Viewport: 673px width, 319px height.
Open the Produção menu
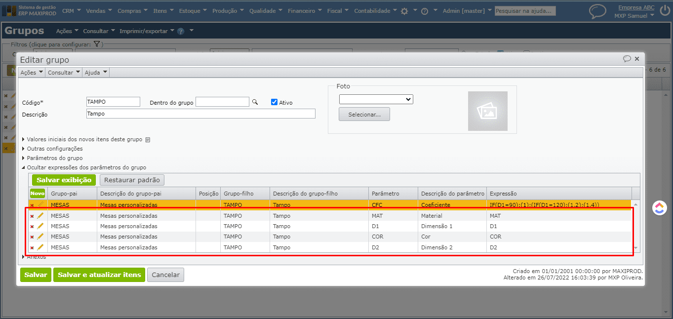[x=229, y=11]
